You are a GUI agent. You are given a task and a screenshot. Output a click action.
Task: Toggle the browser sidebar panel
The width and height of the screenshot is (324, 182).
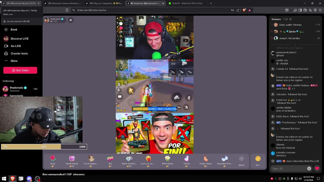[300, 10]
